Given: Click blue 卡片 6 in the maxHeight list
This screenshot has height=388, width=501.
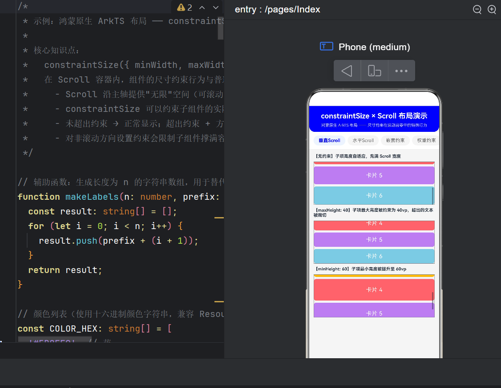Looking at the screenshot, I should point(374,256).
